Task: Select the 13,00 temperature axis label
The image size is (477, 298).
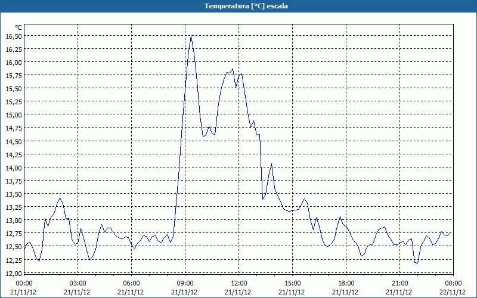Action: pyautogui.click(x=14, y=220)
